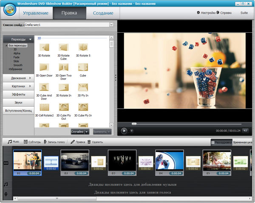Toggle the 4:3 aspect ratio button
Screen dimensions: 255x203
[245, 131]
